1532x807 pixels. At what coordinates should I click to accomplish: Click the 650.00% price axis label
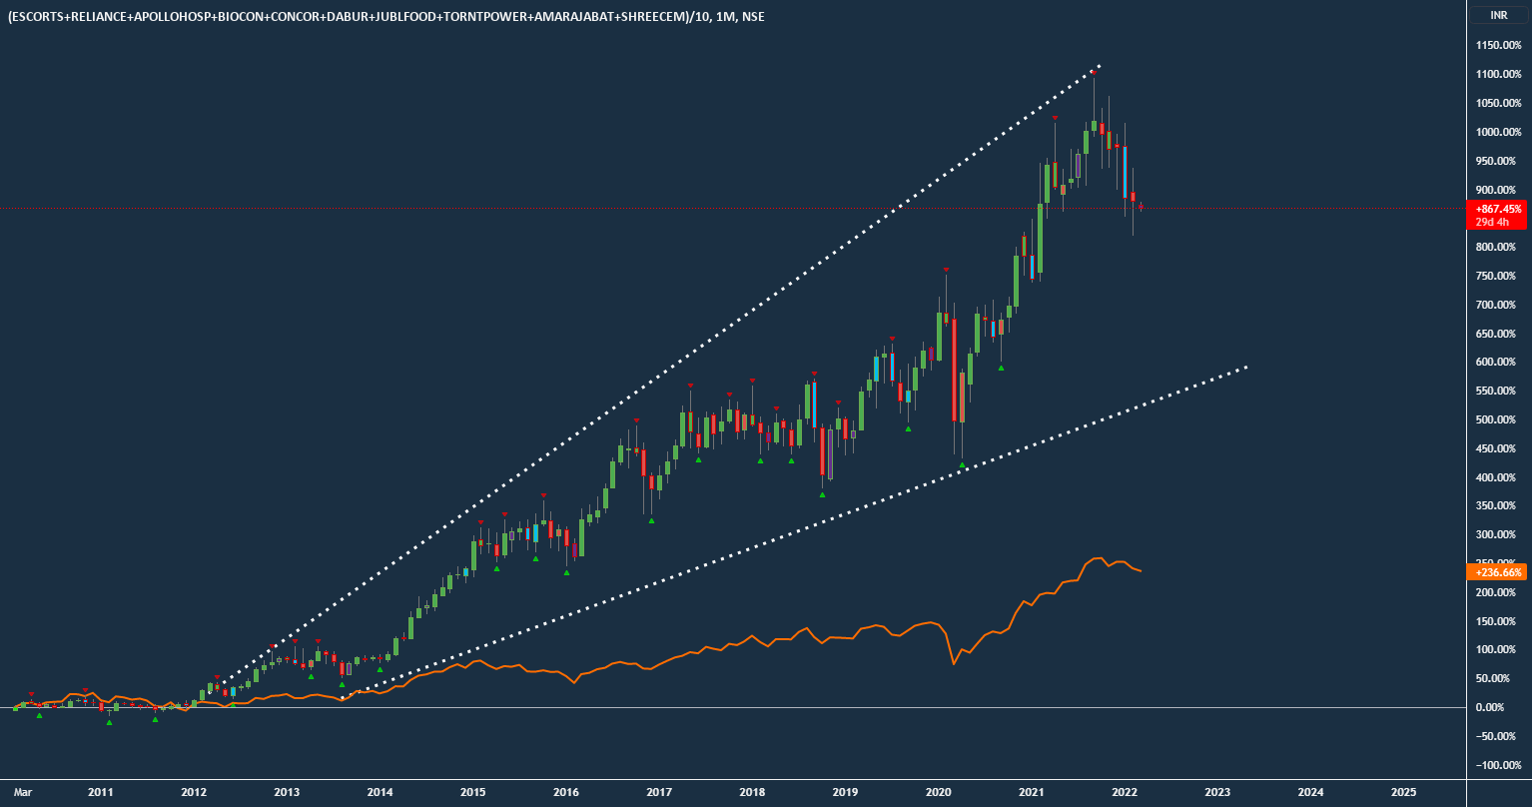point(1498,334)
